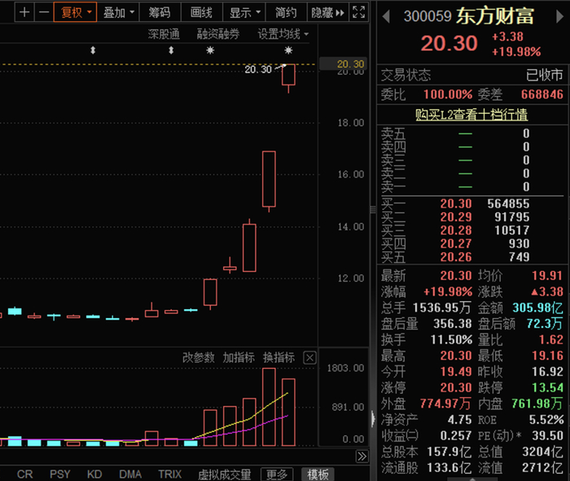Go to next stock arrow

click(560, 16)
